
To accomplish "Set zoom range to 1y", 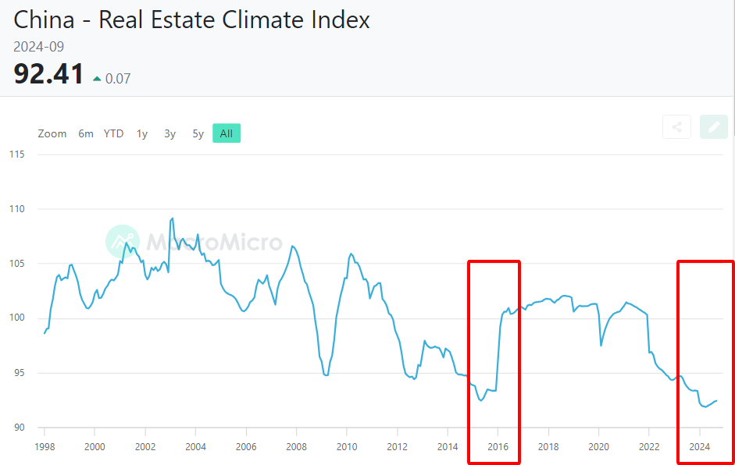I will (142, 133).
